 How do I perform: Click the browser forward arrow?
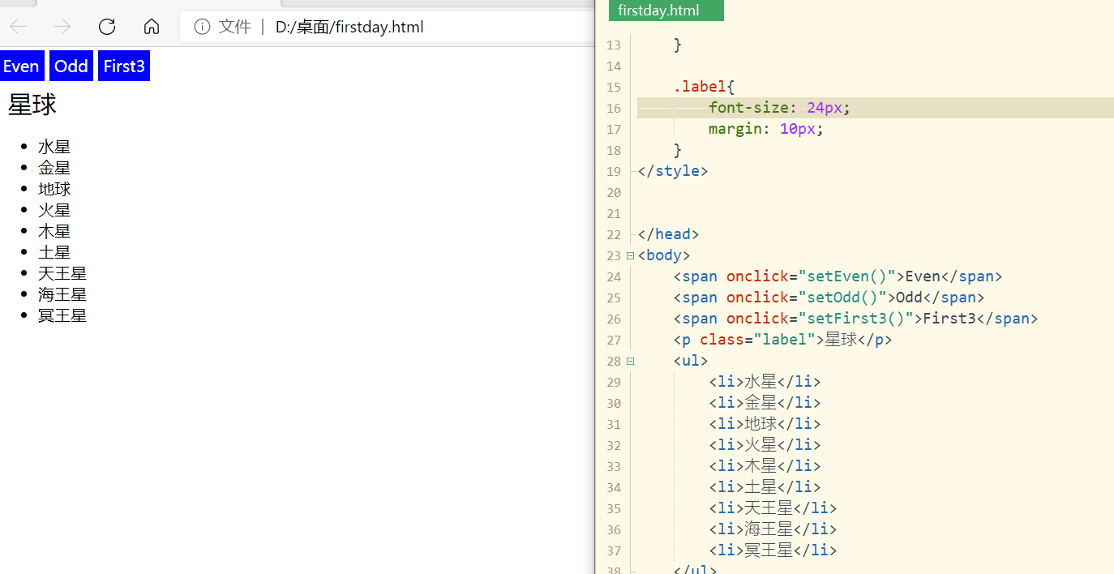62,27
